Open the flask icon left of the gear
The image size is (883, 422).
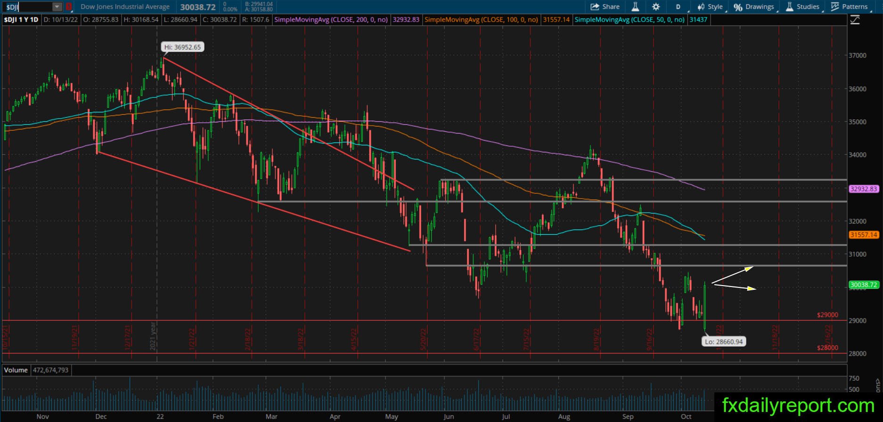click(635, 7)
